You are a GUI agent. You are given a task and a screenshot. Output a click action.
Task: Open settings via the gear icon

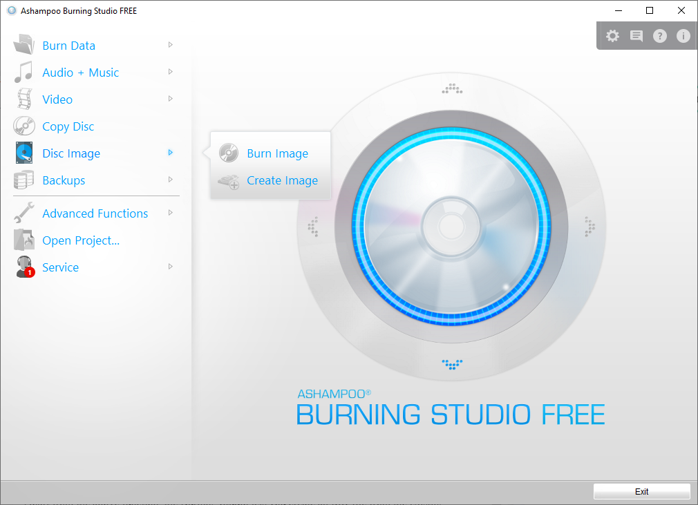click(612, 36)
